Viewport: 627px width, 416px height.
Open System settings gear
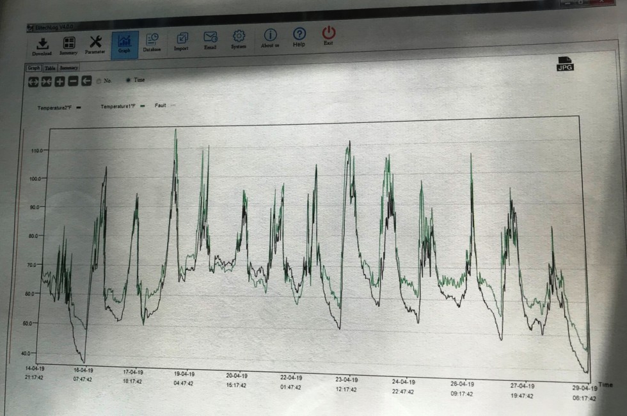239,38
